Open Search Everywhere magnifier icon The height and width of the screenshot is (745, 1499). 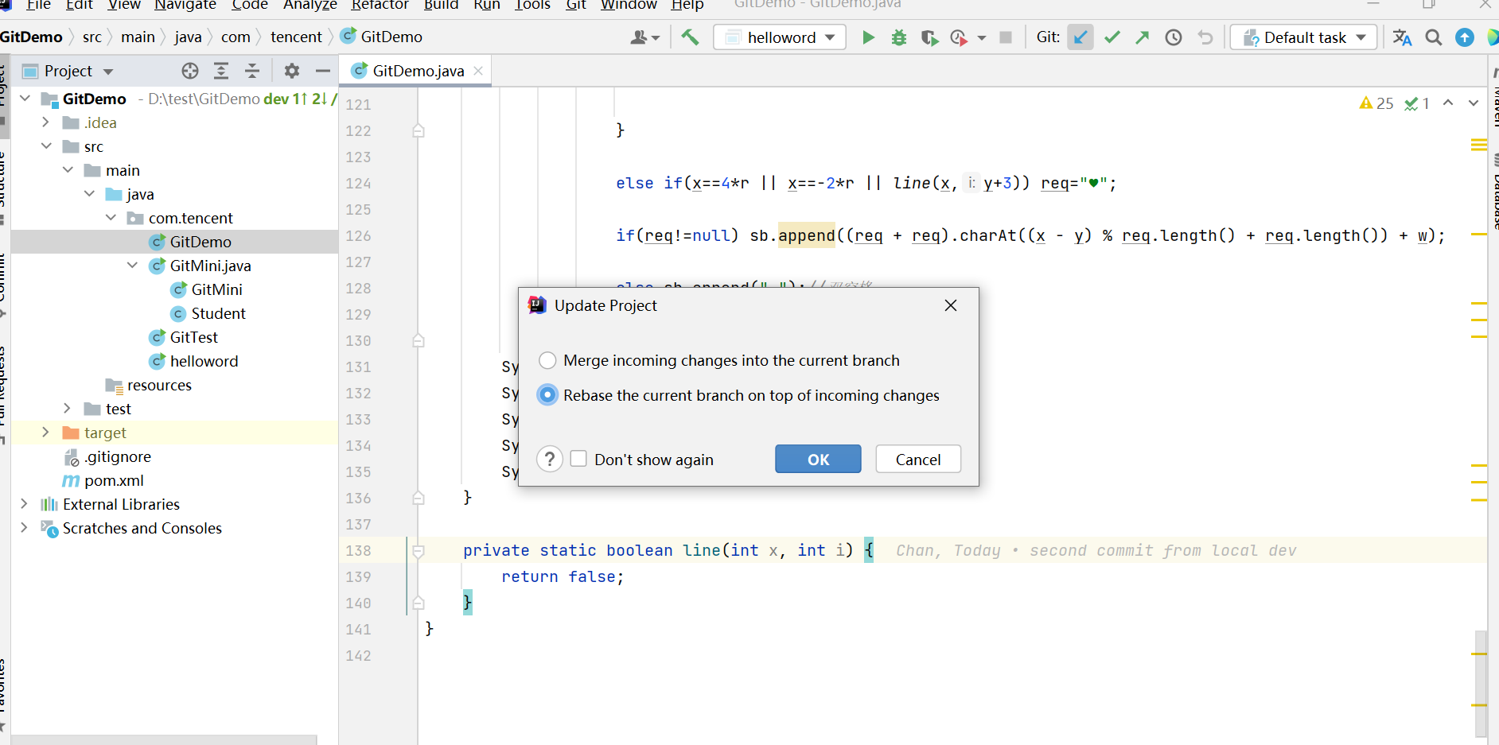(x=1434, y=37)
